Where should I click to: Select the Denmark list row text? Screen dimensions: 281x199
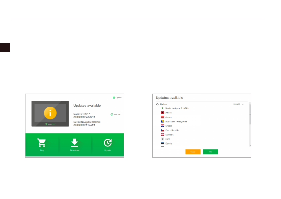click(169, 135)
